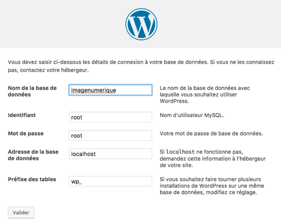Click the help text starting 'Si localhost ne fonctionne pas'
This screenshot has width=281, height=223.
click(x=212, y=158)
